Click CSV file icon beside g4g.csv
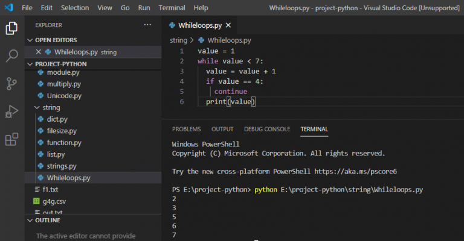The width and height of the screenshot is (464, 241). 36,201
